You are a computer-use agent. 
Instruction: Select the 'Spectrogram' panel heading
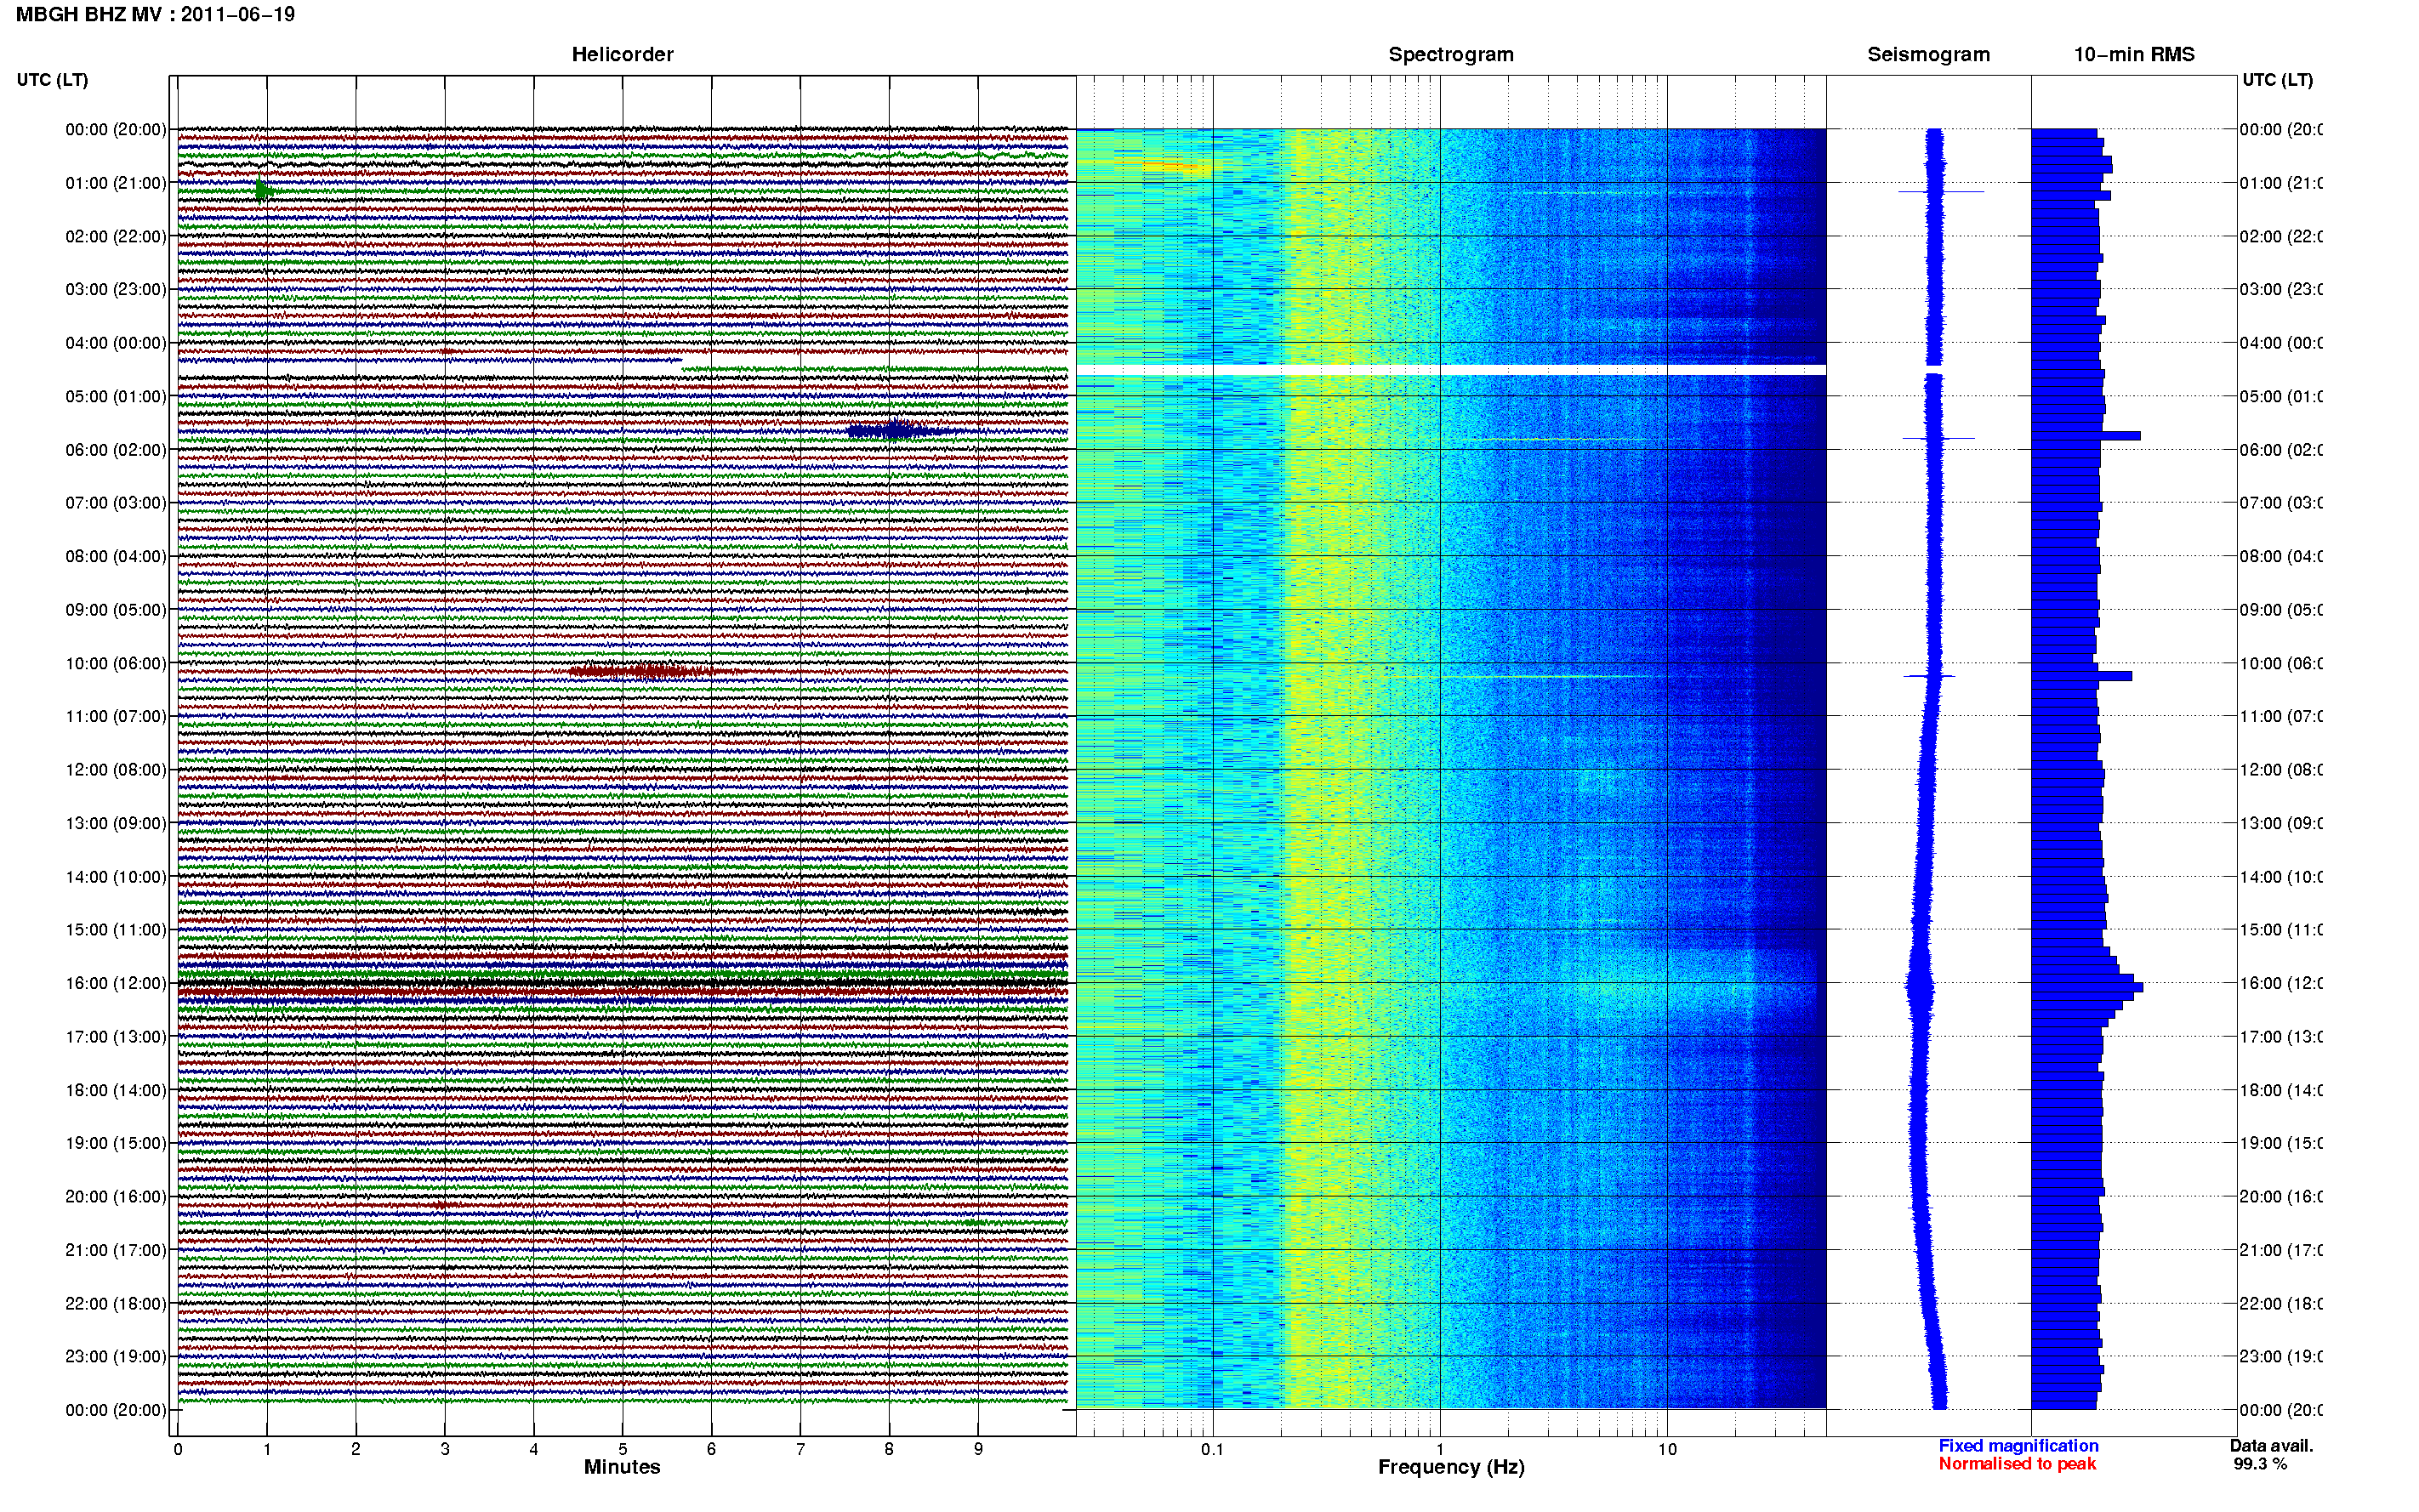pos(1451,55)
